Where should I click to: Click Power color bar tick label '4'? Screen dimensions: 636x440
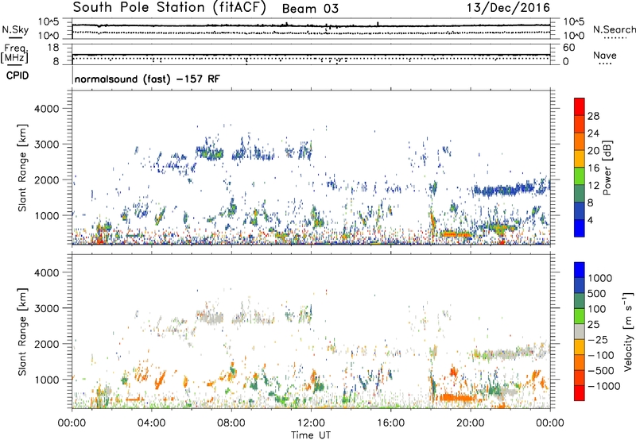tap(591, 220)
